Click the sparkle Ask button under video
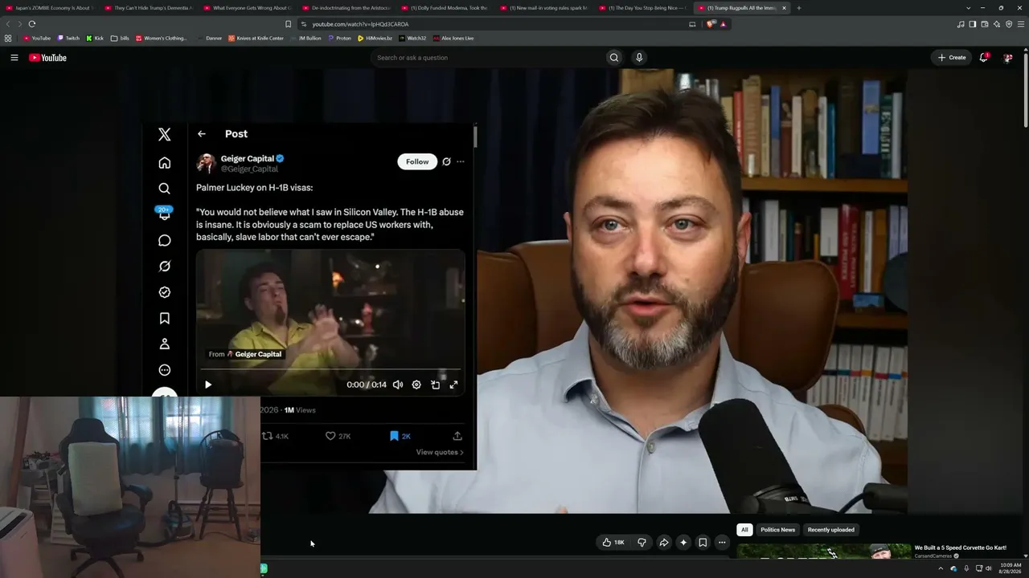Screen dimensions: 1029x578 click(x=683, y=543)
